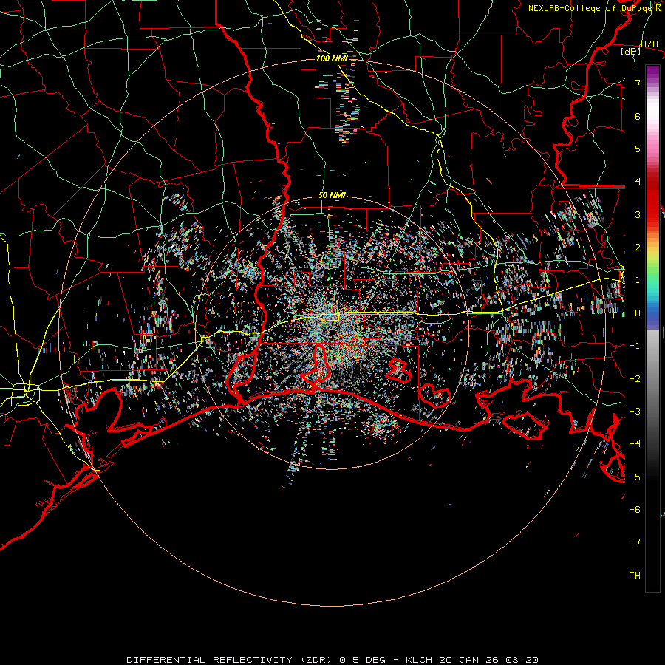665x665 pixels.
Task: Click the 4 tick label on the scale
Action: tap(638, 182)
